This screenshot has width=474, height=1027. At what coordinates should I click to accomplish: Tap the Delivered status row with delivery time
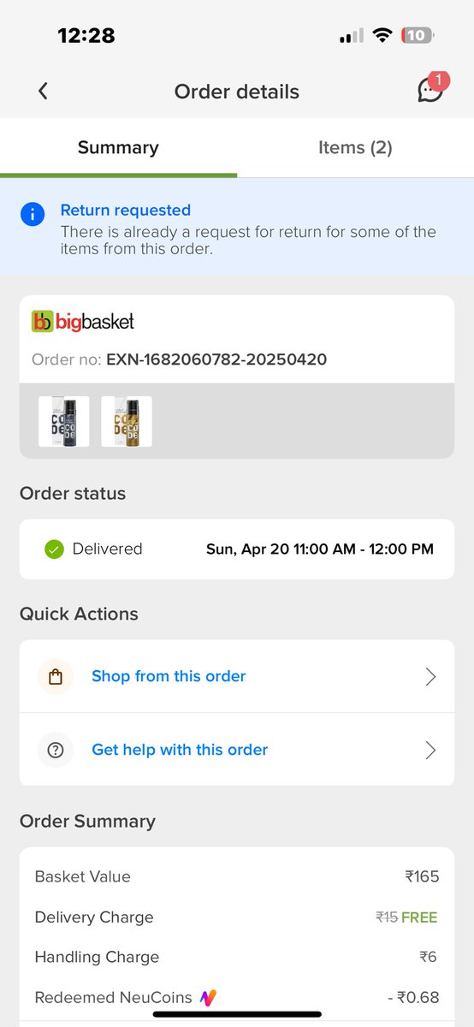click(x=237, y=549)
